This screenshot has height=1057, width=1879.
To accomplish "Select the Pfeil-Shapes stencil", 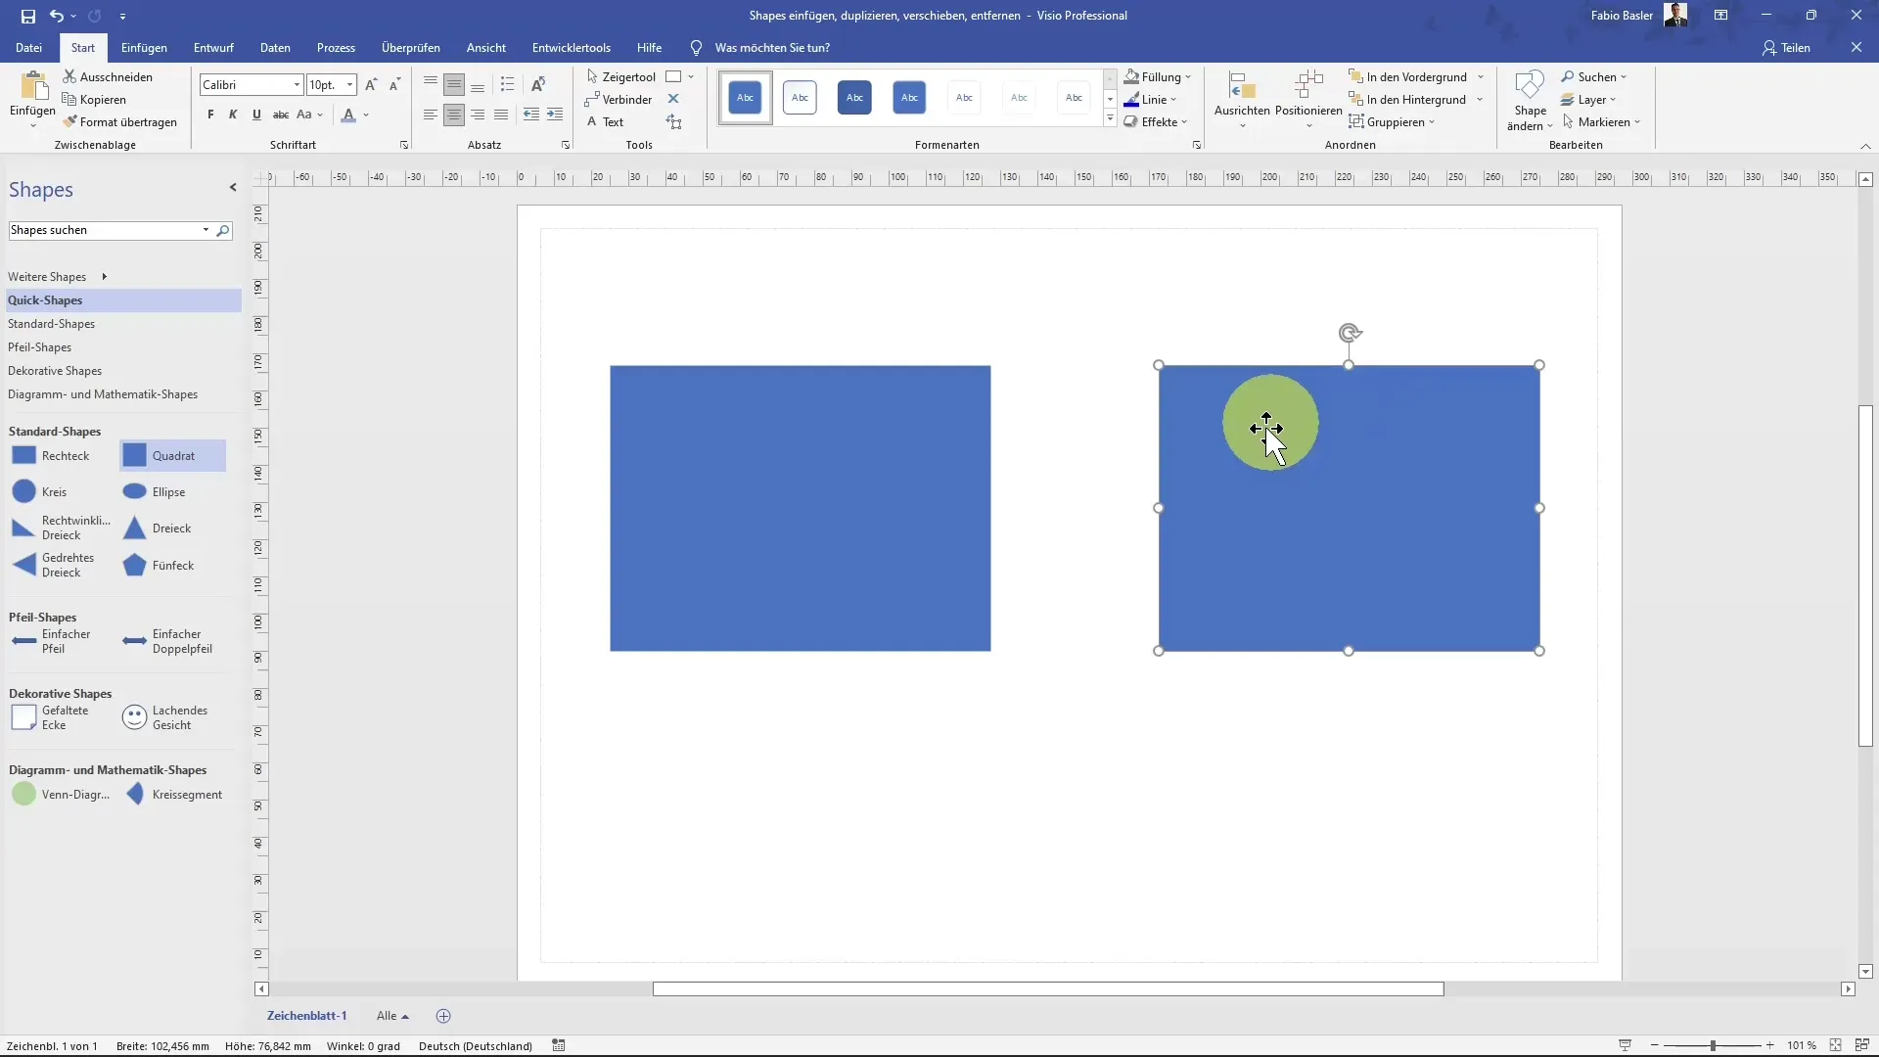I will click(x=40, y=347).
